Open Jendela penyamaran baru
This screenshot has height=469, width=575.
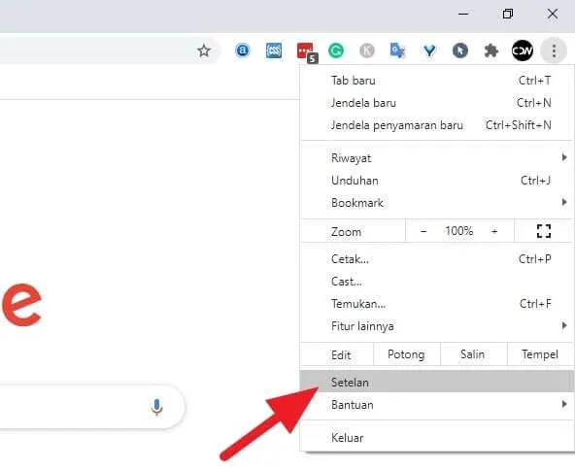click(x=436, y=125)
